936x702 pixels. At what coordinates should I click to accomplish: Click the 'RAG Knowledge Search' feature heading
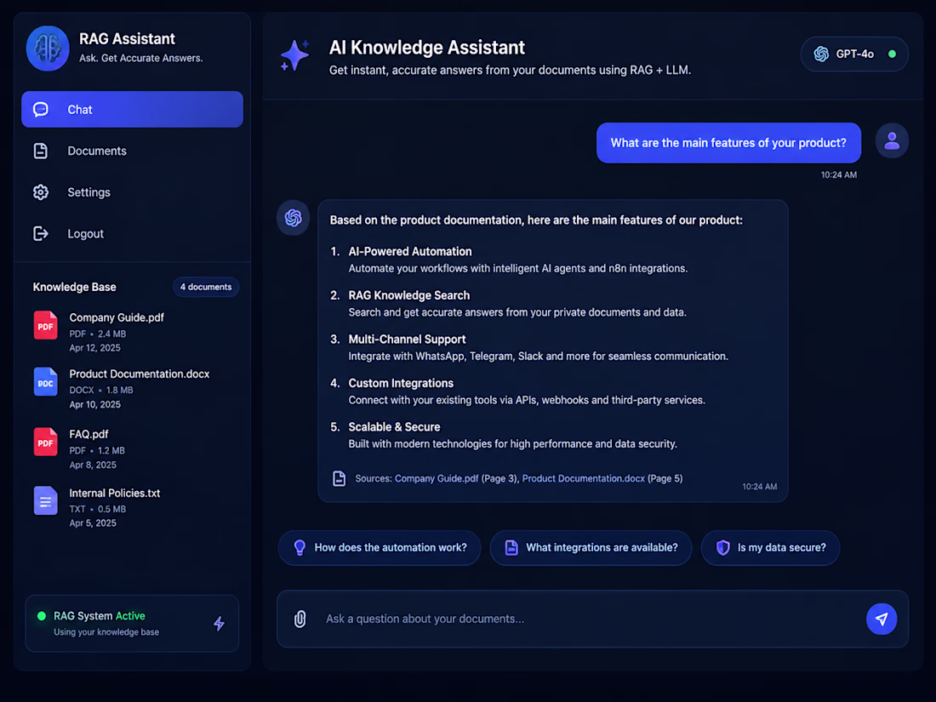point(409,295)
